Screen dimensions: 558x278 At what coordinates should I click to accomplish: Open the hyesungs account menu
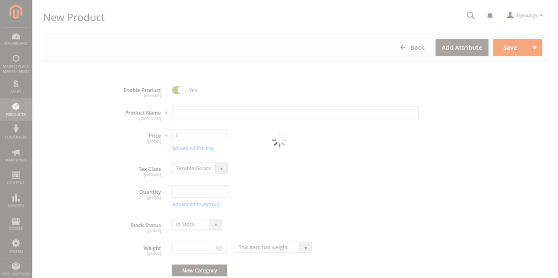(x=524, y=16)
